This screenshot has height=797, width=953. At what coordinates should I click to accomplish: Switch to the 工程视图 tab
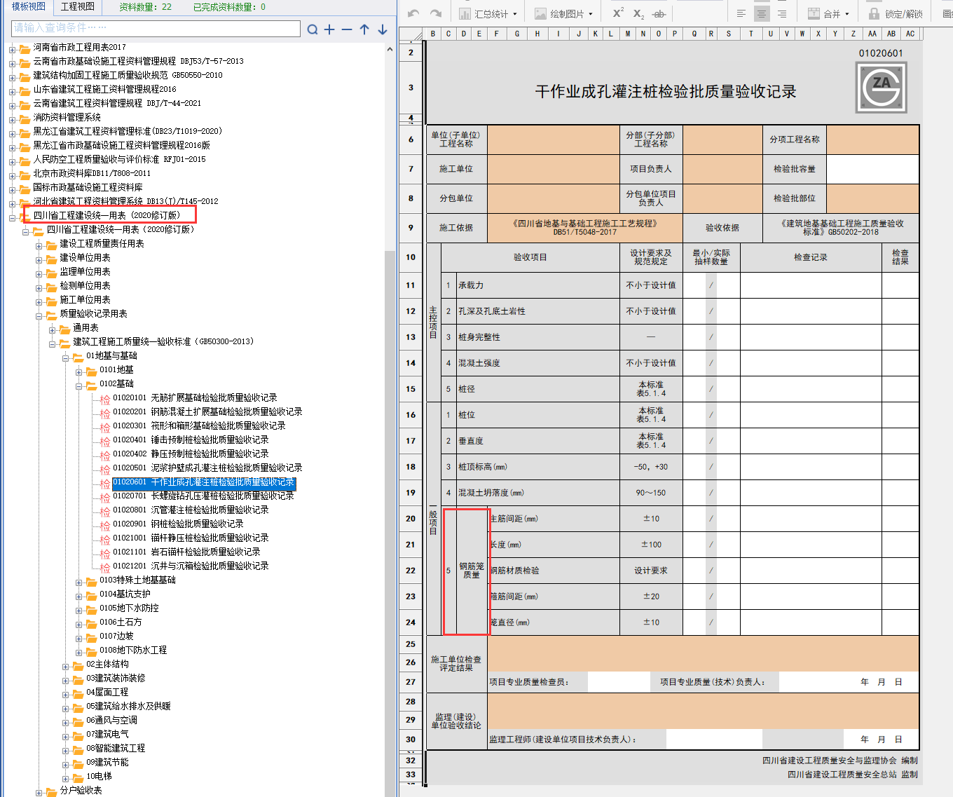pos(77,6)
